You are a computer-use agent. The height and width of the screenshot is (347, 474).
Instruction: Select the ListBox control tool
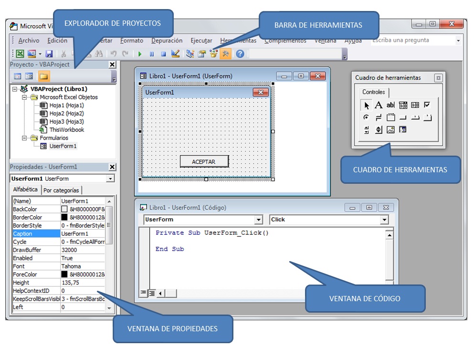[x=415, y=105]
